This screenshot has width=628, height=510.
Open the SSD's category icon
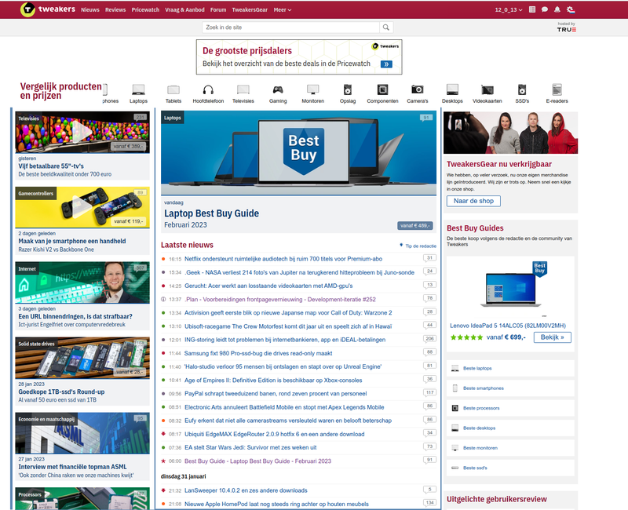(x=522, y=89)
